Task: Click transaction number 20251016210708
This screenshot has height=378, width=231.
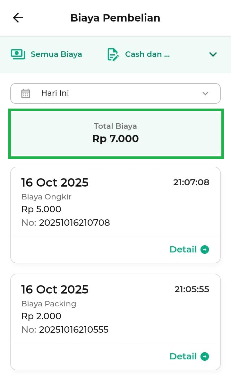Action: pos(74,223)
